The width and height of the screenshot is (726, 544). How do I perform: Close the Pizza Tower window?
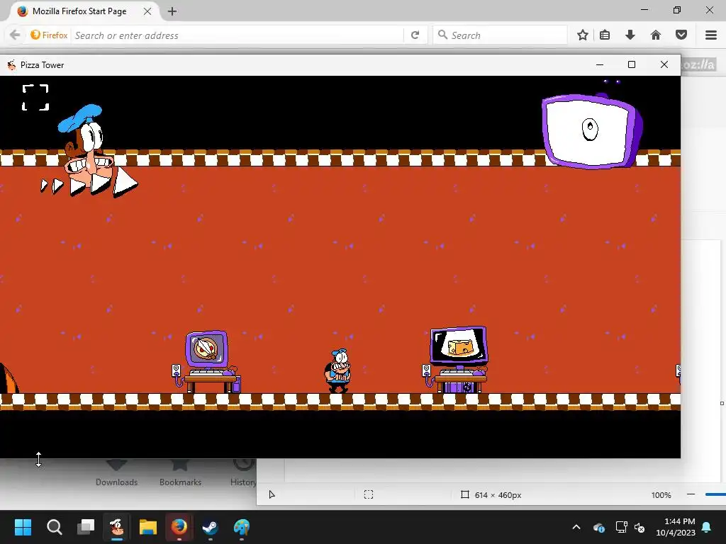(664, 64)
